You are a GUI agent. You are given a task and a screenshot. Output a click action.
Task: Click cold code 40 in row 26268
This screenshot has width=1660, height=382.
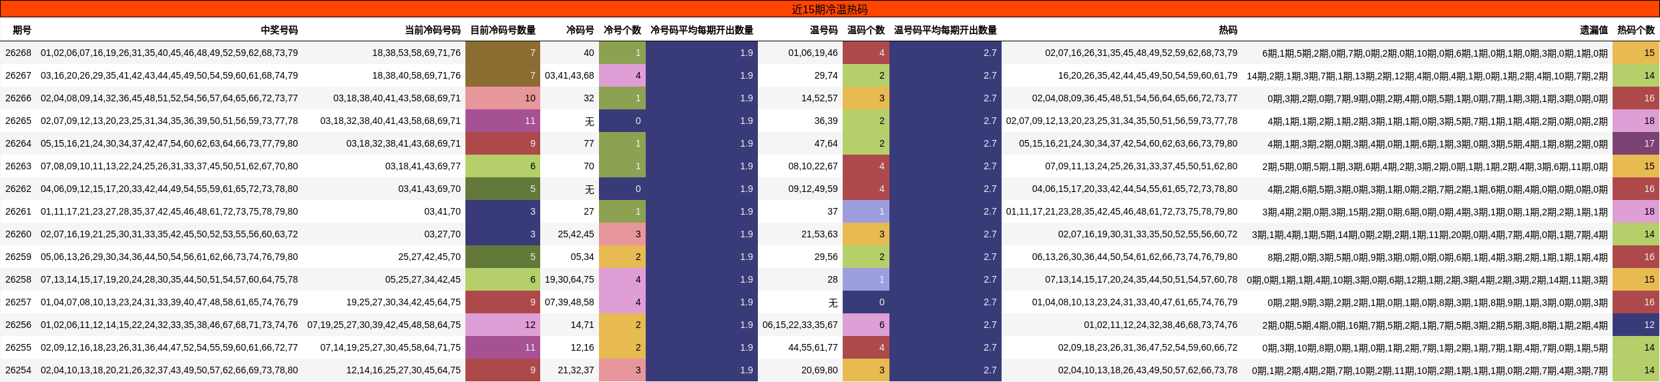tap(588, 53)
